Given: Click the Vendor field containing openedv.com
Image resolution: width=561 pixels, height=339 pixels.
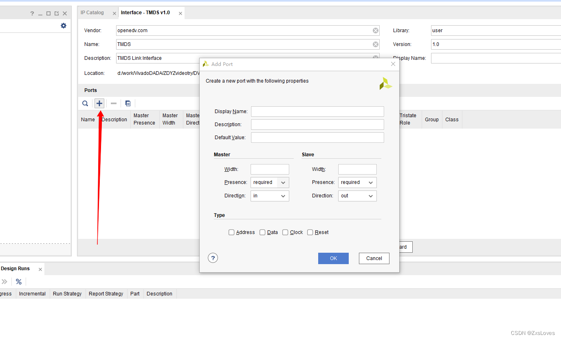Looking at the screenshot, I should 248,31.
